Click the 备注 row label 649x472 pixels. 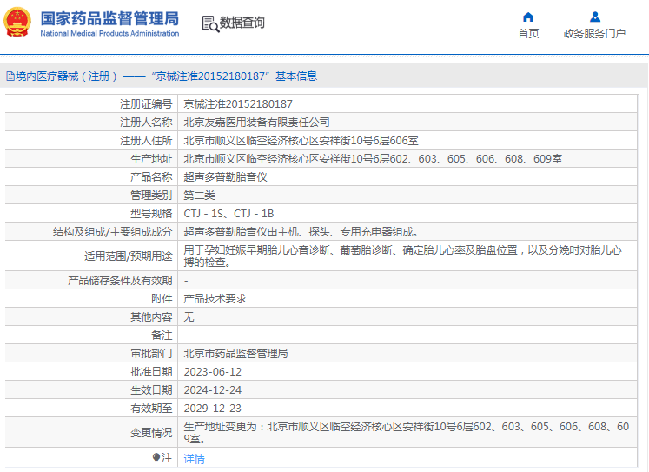click(162, 335)
